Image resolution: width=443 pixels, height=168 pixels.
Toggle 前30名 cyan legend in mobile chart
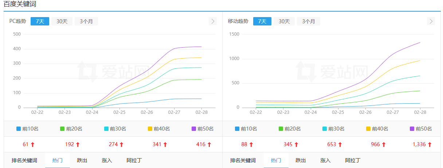(333, 129)
